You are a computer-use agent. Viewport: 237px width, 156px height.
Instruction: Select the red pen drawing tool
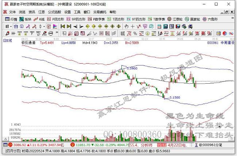point(7,33)
